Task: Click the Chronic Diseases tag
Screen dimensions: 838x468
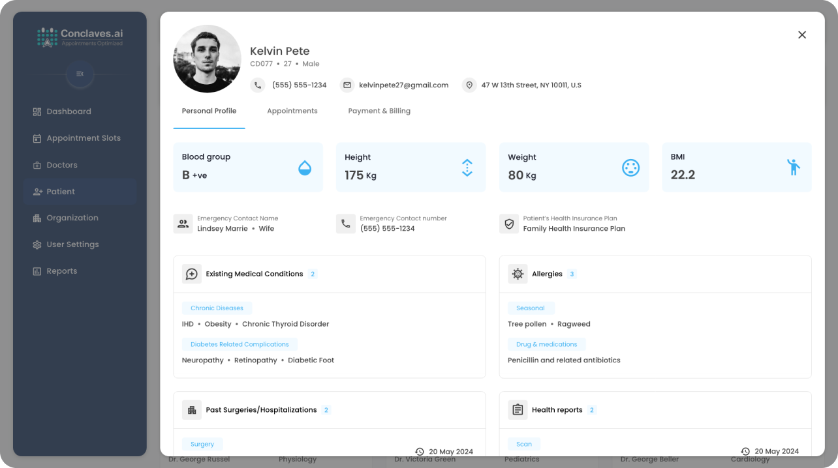Action: 217,308
